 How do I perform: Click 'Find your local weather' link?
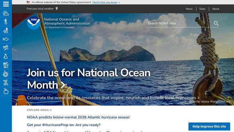(x=40, y=9)
